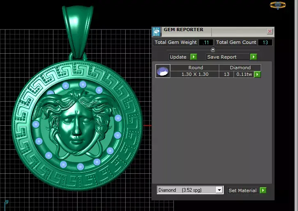Click green arrow beside 0.11tw row
This screenshot has width=298, height=211.
tap(257, 74)
